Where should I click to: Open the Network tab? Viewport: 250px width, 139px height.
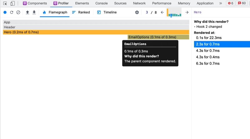click(x=139, y=3)
